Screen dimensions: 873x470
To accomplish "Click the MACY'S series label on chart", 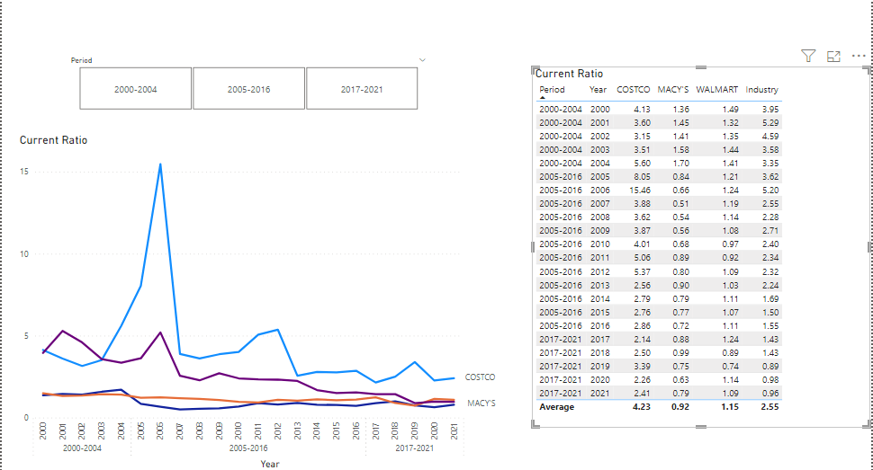I will pos(481,403).
